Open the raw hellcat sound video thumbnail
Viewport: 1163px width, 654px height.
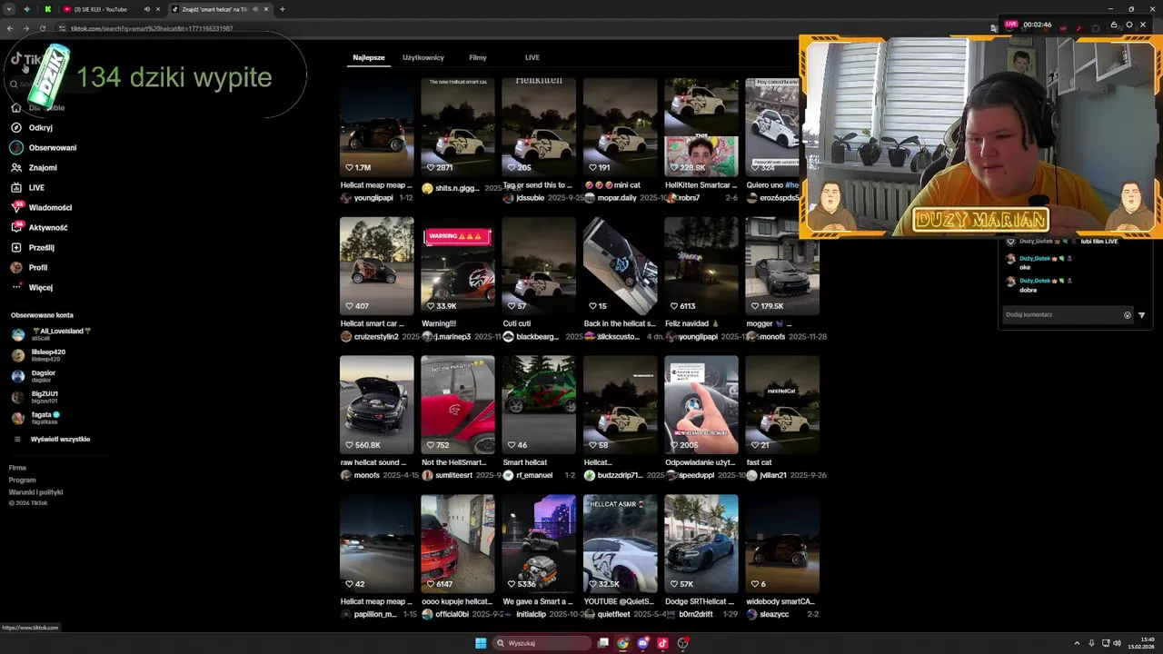377,404
